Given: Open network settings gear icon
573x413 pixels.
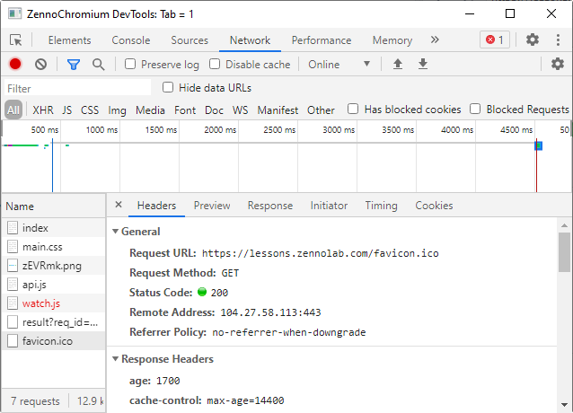Looking at the screenshot, I should click(x=557, y=64).
